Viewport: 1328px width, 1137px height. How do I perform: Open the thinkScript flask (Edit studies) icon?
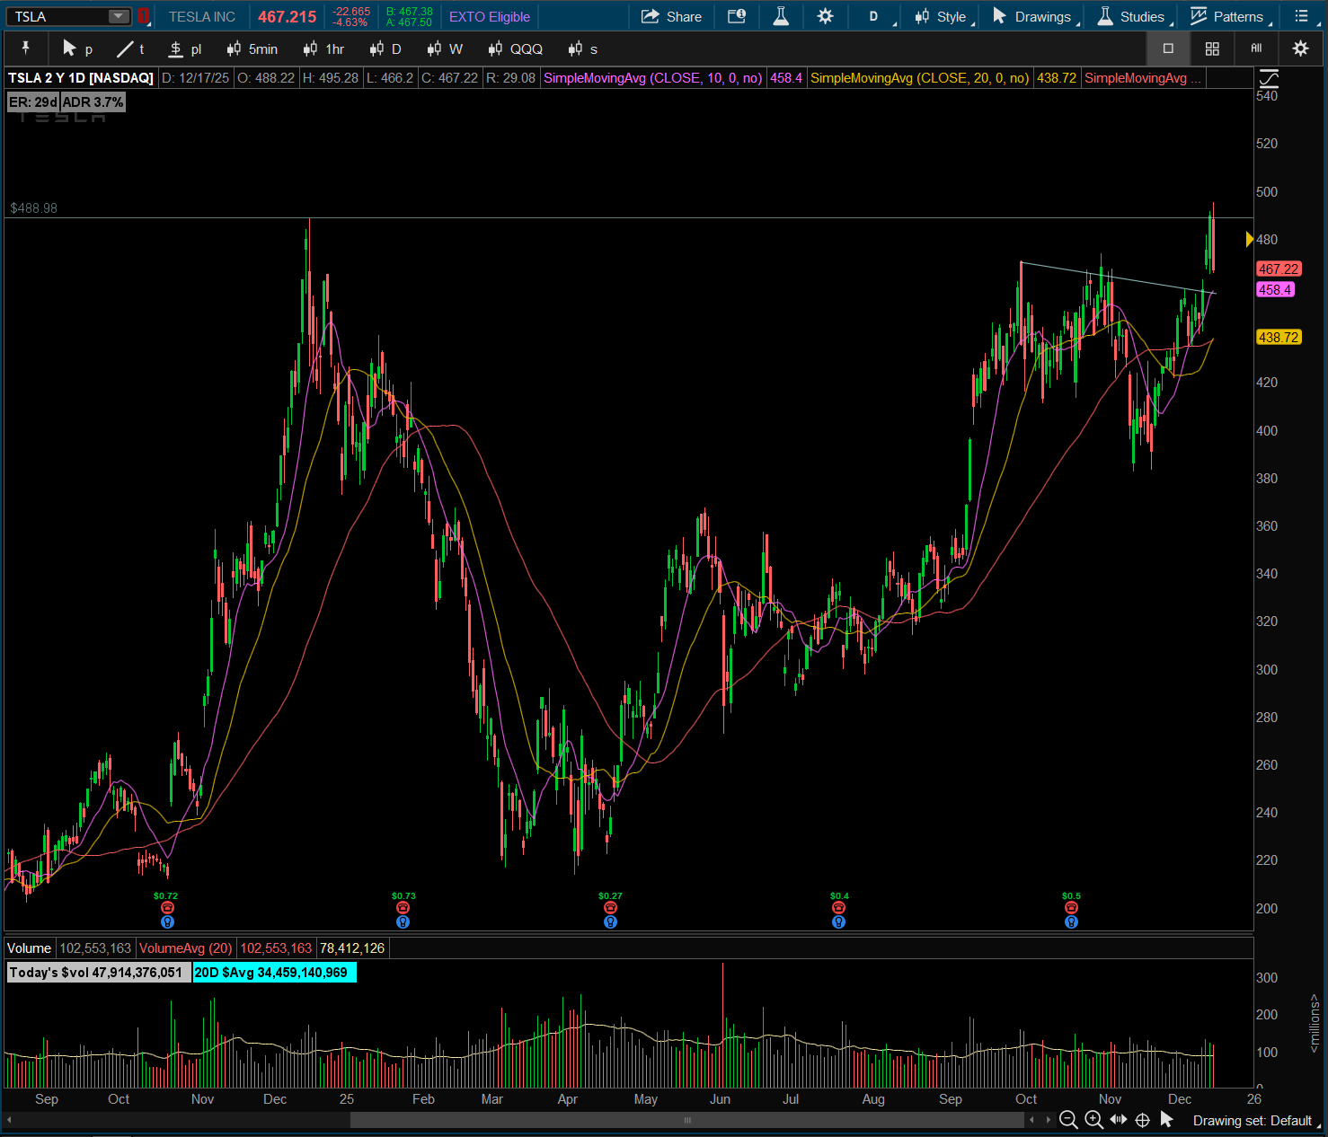781,16
